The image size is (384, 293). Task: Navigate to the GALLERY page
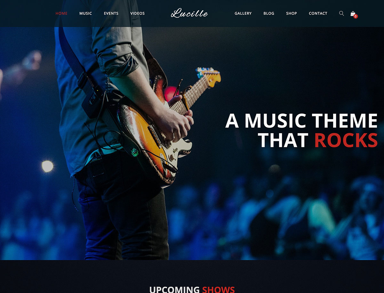[x=243, y=13]
